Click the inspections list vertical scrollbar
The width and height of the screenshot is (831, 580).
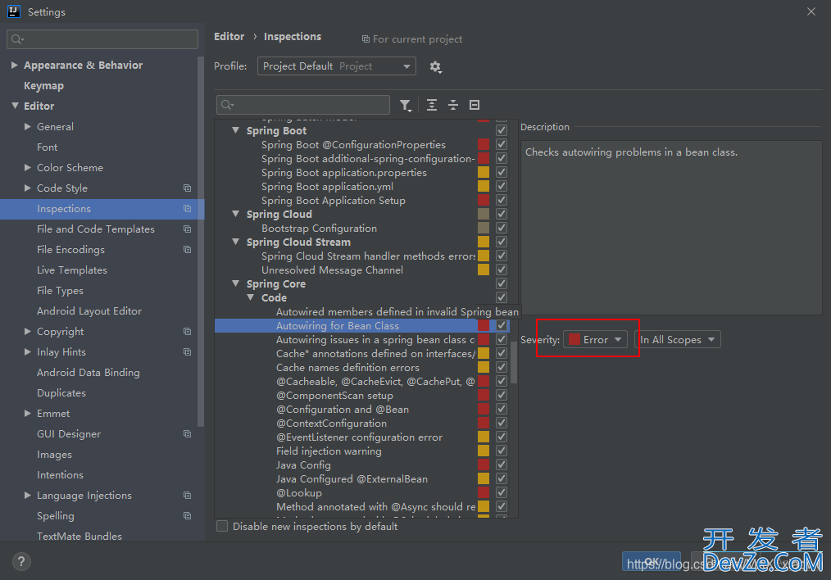point(514,363)
